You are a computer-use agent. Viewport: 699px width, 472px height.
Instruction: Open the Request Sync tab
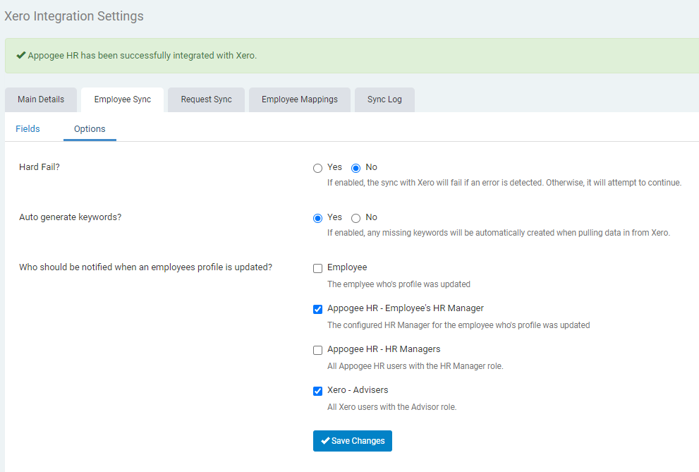pos(206,99)
